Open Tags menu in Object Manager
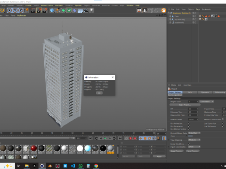 tap(198, 9)
